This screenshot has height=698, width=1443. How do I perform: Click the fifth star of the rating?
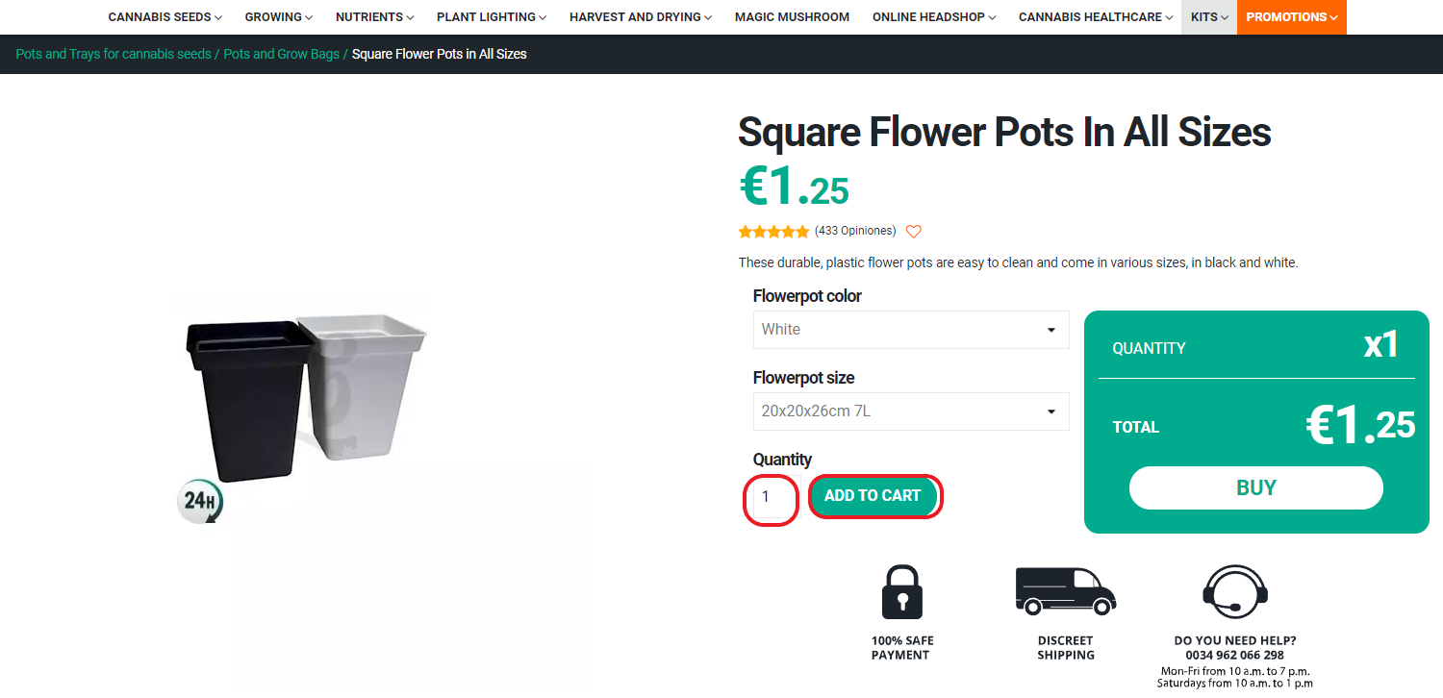pyautogui.click(x=803, y=231)
